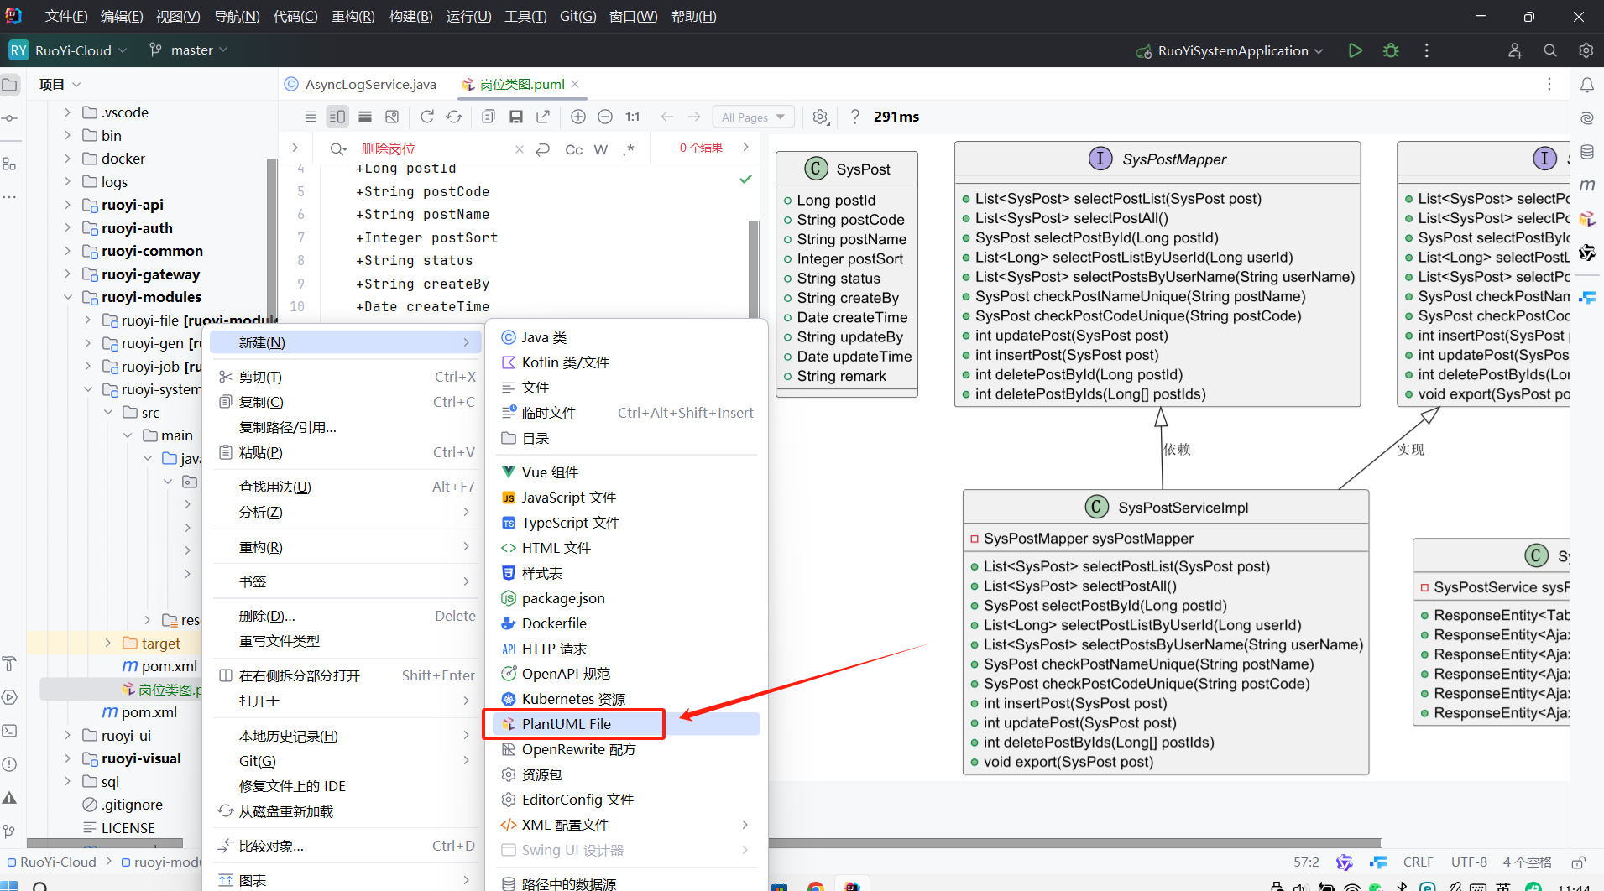Zoom in the diagram
This screenshot has height=891, width=1604.
point(578,117)
